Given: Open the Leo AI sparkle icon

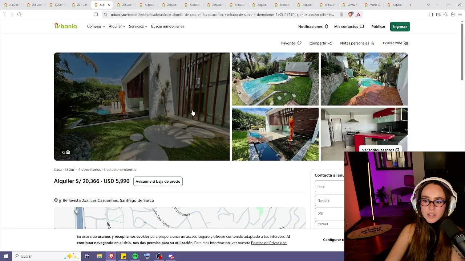Looking at the screenshot, I should (x=445, y=14).
